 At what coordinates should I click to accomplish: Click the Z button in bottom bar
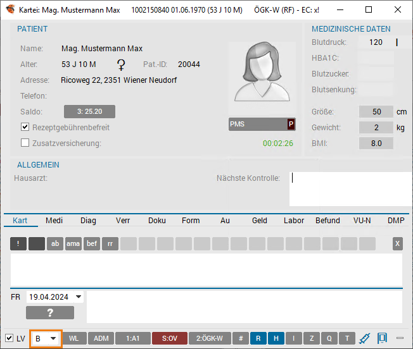coord(312,338)
